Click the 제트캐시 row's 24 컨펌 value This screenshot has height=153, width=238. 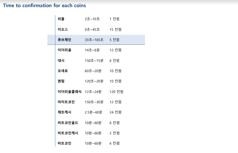[x=116, y=112]
